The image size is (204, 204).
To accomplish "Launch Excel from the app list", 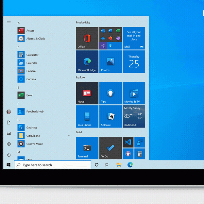I will 44,95.
